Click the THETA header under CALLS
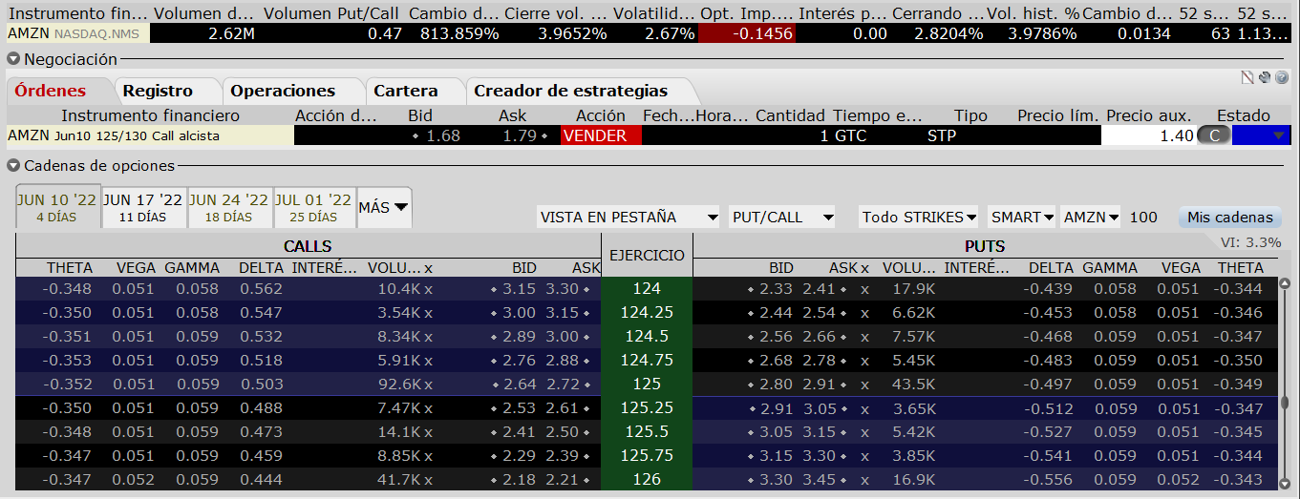This screenshot has width=1300, height=499. 70,268
